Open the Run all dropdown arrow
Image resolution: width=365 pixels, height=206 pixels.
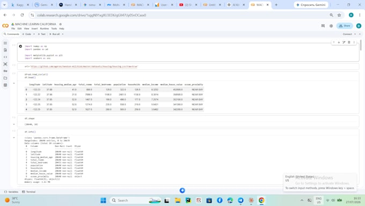pos(63,34)
